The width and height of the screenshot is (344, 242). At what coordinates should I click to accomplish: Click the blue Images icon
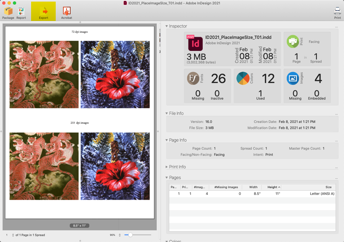(x=293, y=78)
